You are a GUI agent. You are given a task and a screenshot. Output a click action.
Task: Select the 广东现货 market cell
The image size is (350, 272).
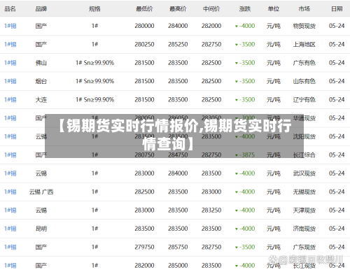point(304,247)
